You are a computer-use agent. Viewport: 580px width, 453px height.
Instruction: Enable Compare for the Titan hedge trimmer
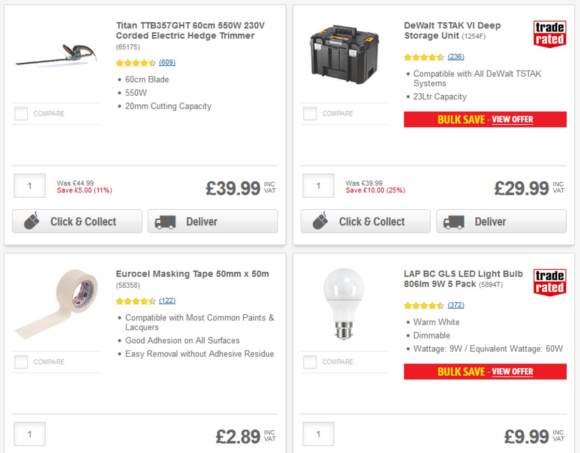tap(21, 113)
